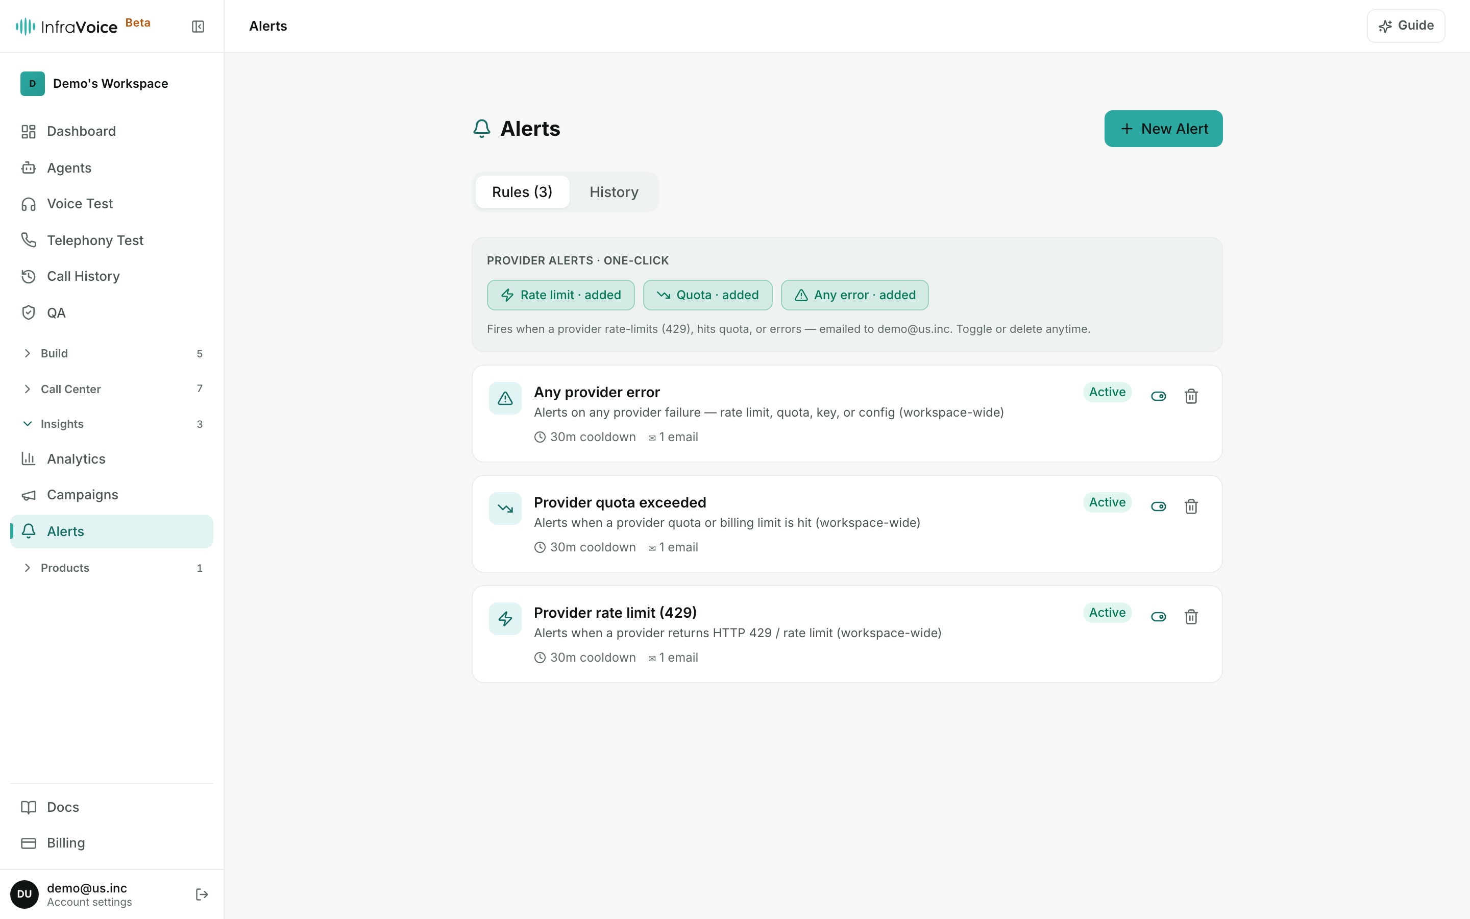Click the Quota · added chip
This screenshot has height=919, width=1470.
point(707,295)
